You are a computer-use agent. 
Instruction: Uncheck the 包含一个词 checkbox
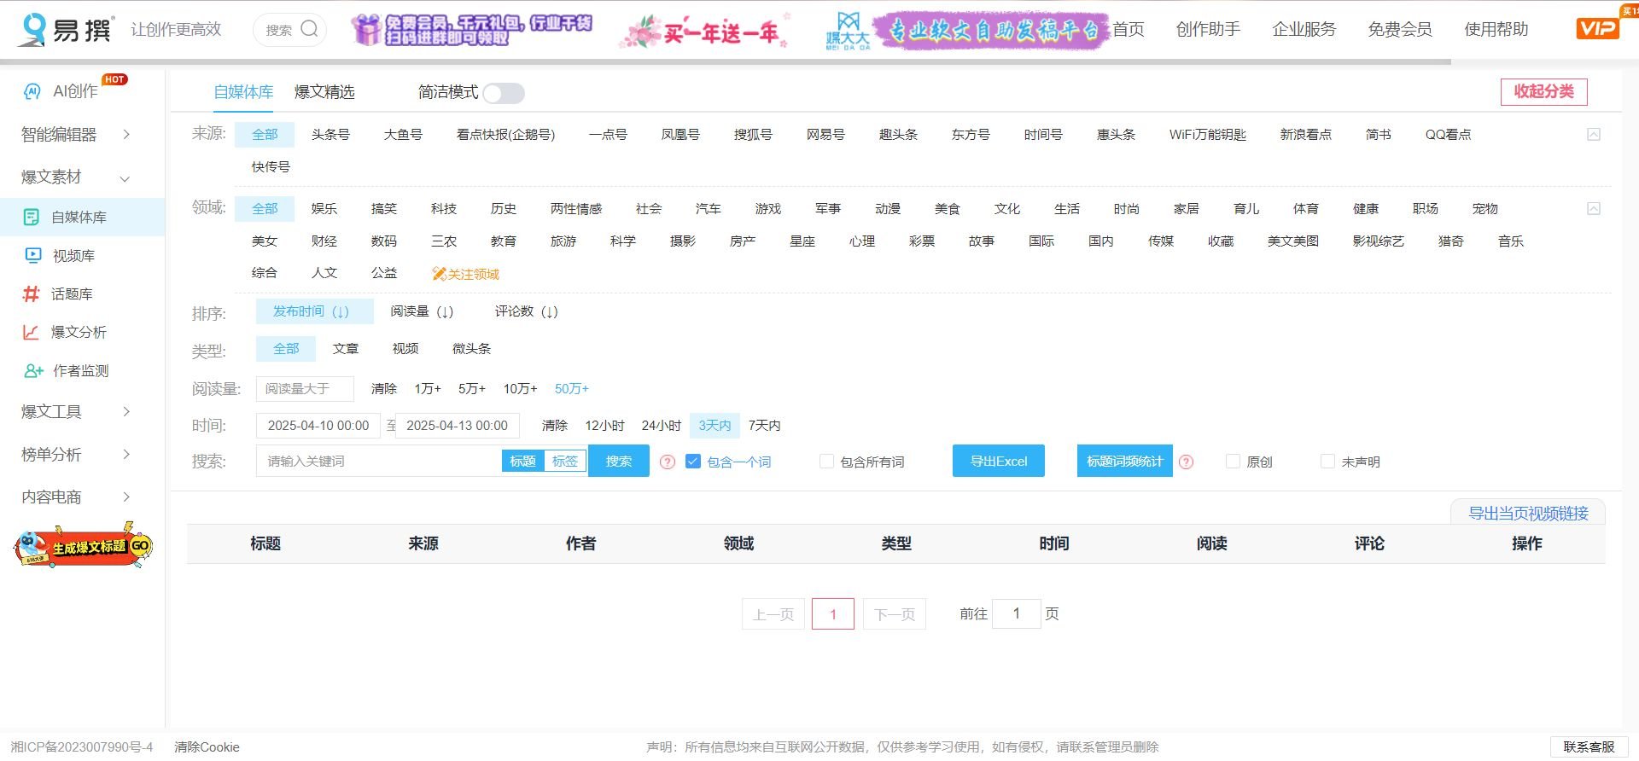(693, 462)
